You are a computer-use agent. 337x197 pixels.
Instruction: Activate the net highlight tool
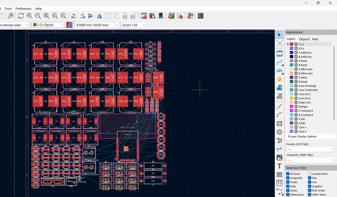(x=279, y=43)
